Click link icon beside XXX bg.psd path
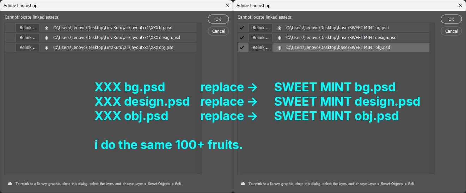The height and width of the screenshot is (193, 466). pyautogui.click(x=46, y=28)
